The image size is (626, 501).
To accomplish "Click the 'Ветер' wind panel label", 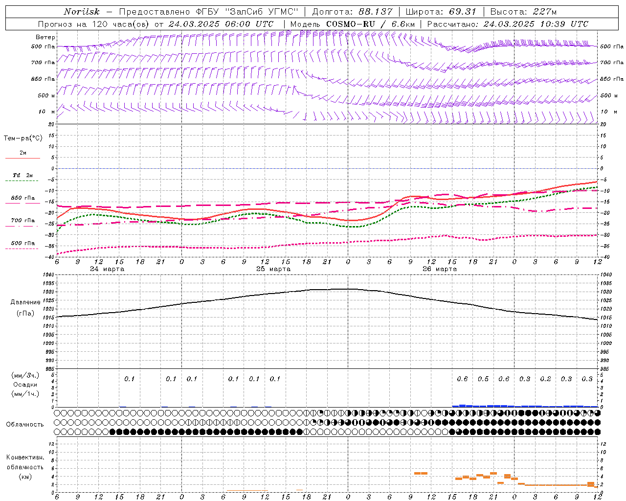I will click(45, 37).
